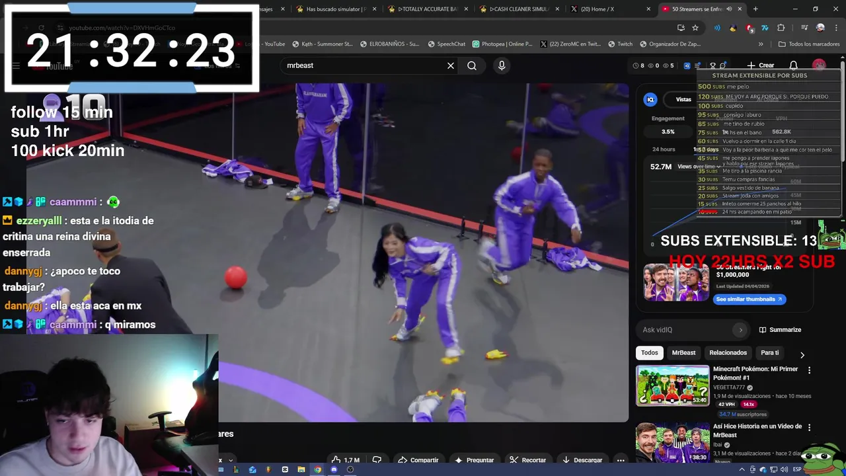
Task: Start voice search with the microphone icon
Action: 502,65
